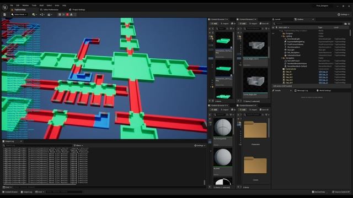Open the Outliner settings gear icon
Screen dimensions: 353x198
pos(349,24)
